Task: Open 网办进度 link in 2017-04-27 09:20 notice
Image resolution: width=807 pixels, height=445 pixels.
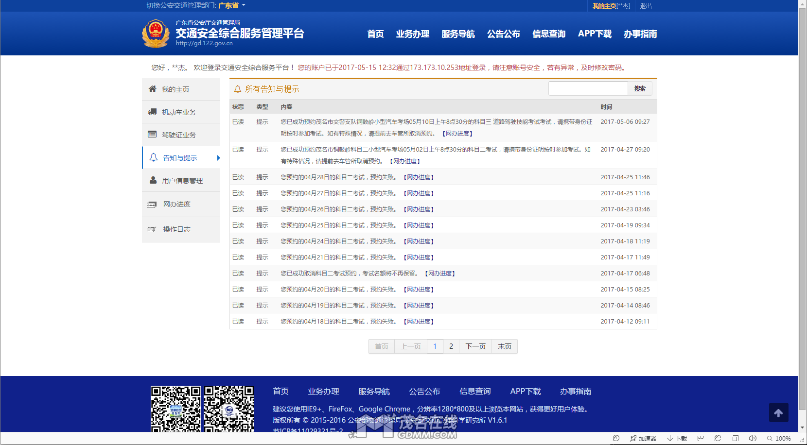Action: pos(405,161)
